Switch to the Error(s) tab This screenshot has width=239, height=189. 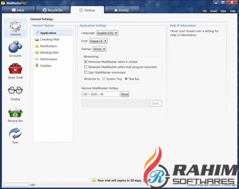click(121, 10)
